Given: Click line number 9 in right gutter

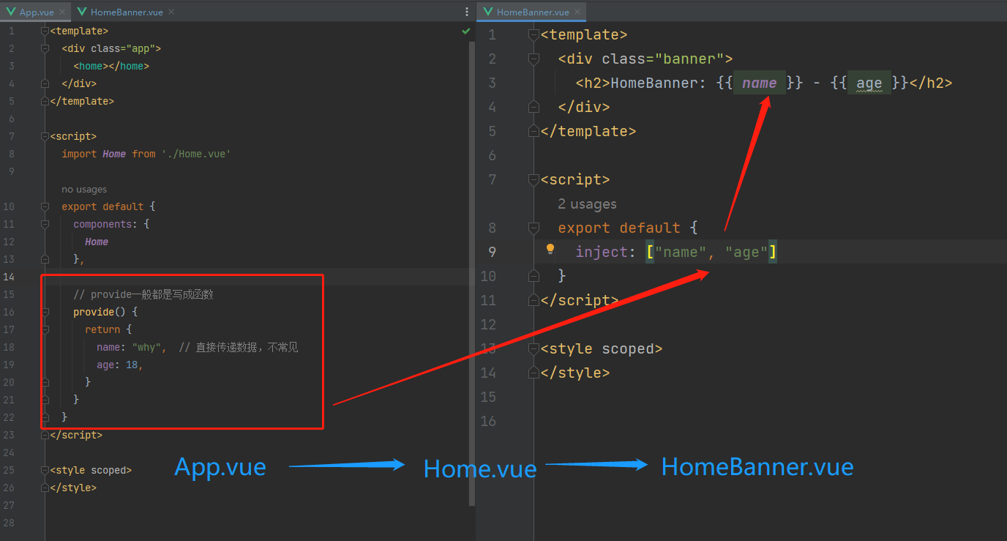Looking at the screenshot, I should [493, 253].
